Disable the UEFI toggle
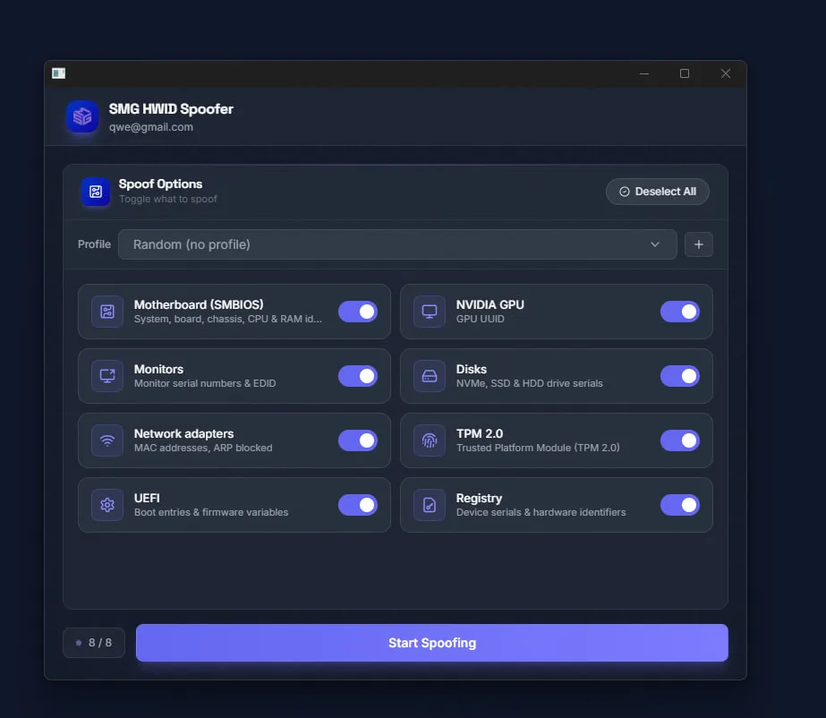826x718 pixels. (x=358, y=505)
